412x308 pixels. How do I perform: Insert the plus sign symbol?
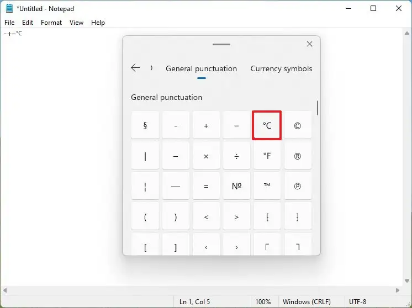(206, 125)
